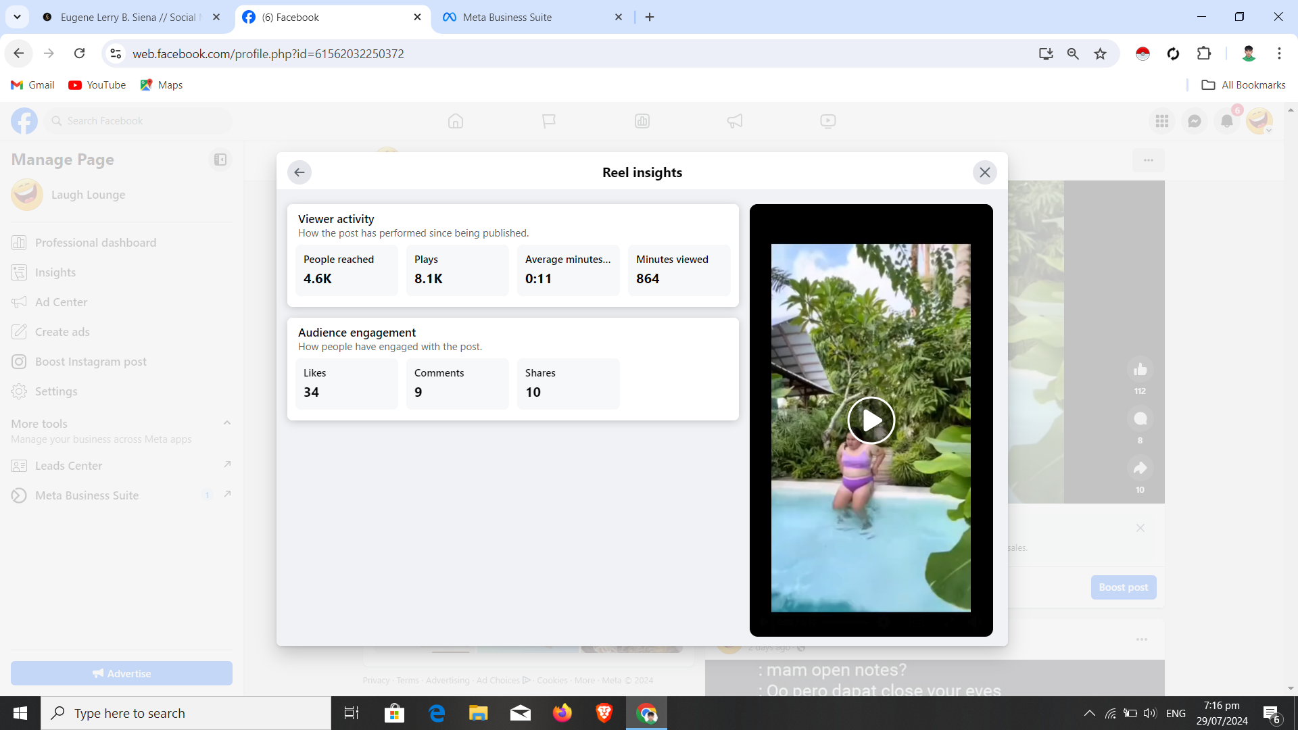Close the Reel insights dialog

984,172
